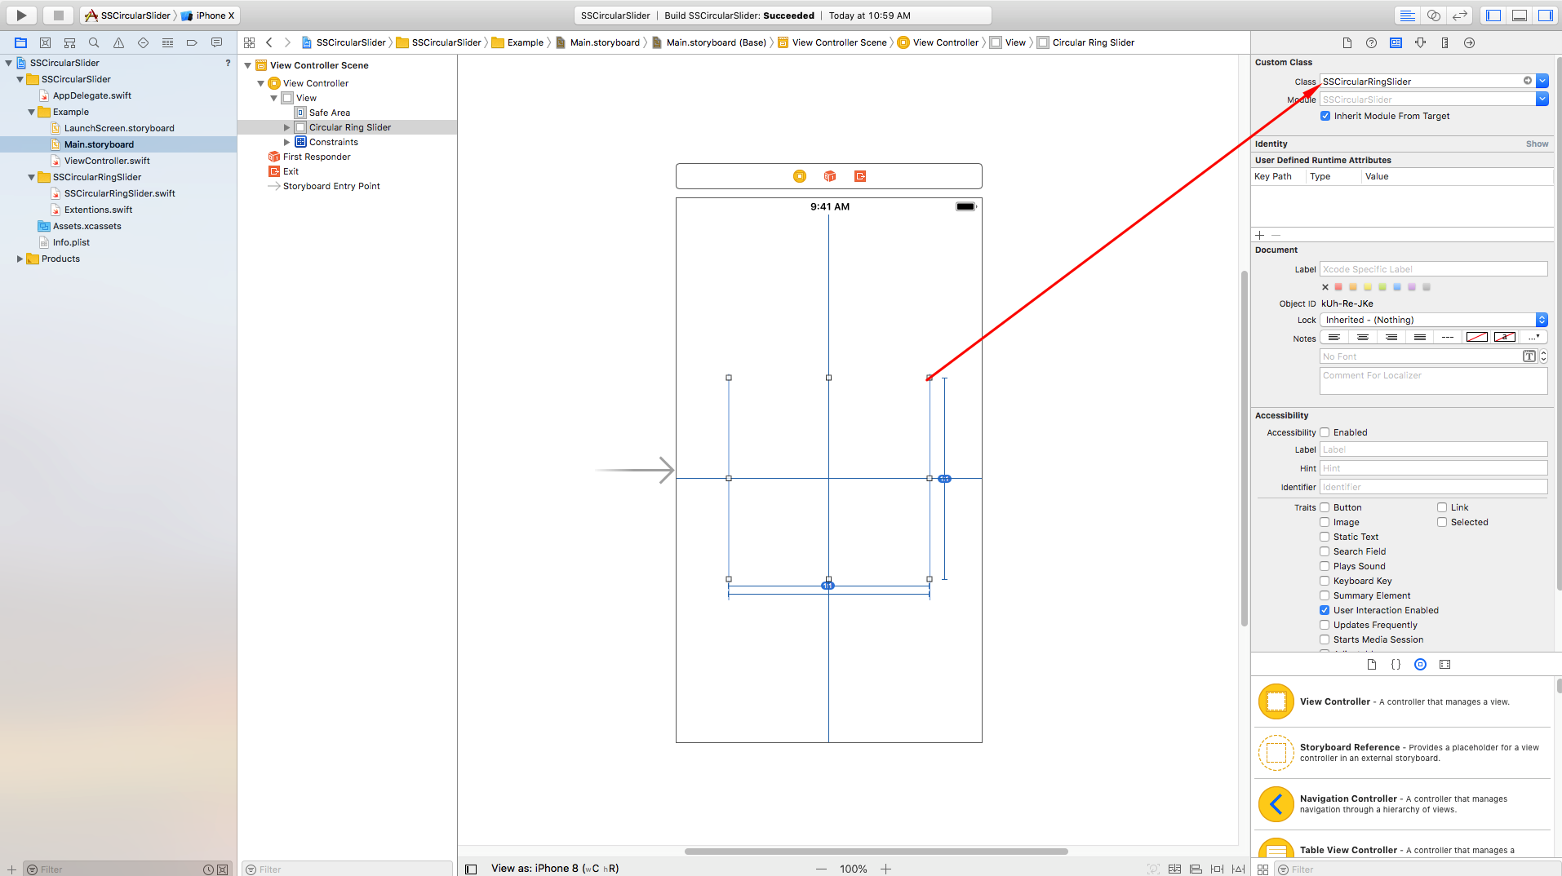
Task: Open the Size inspector
Action: coord(1445,43)
